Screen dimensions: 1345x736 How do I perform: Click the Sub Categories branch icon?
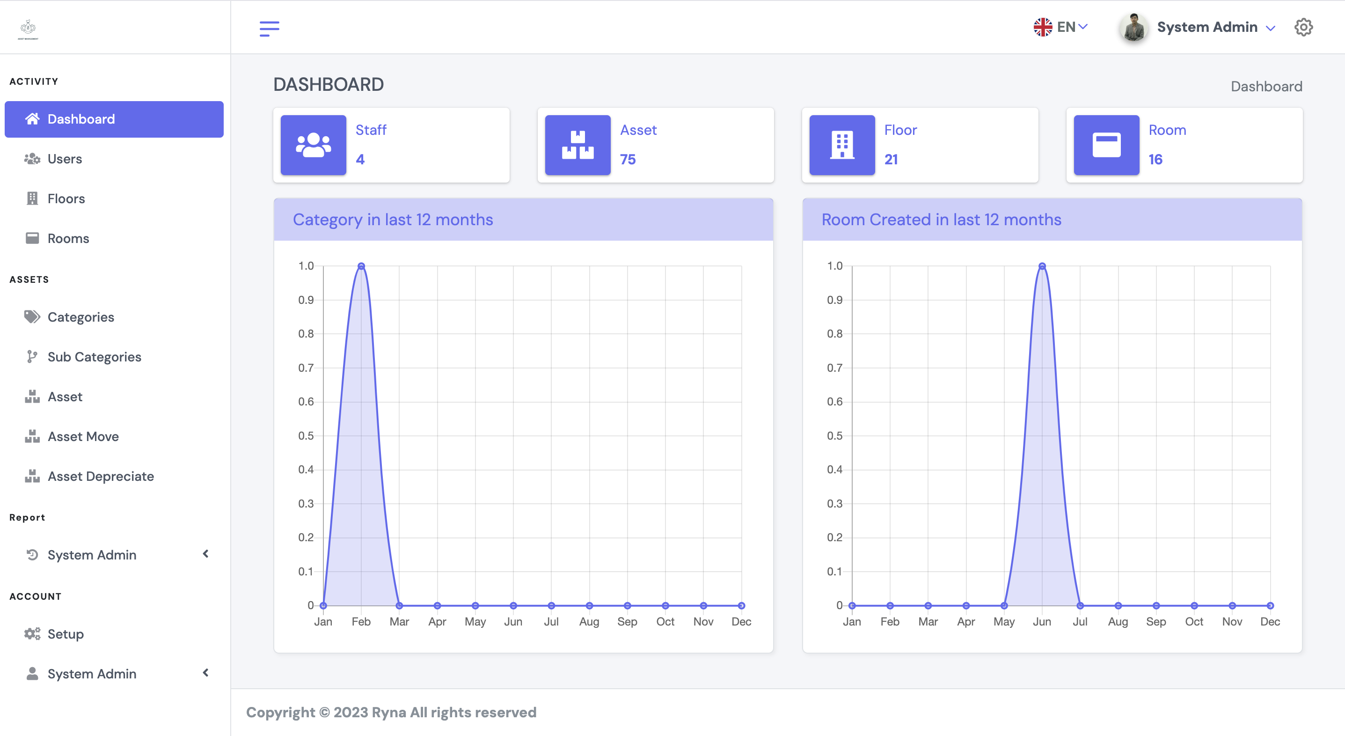point(32,357)
